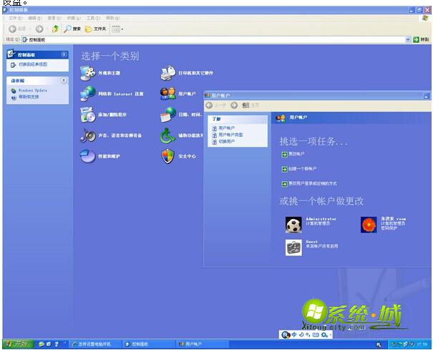Select the Administrator soccer ball account
The image size is (433, 350).
pos(293,225)
